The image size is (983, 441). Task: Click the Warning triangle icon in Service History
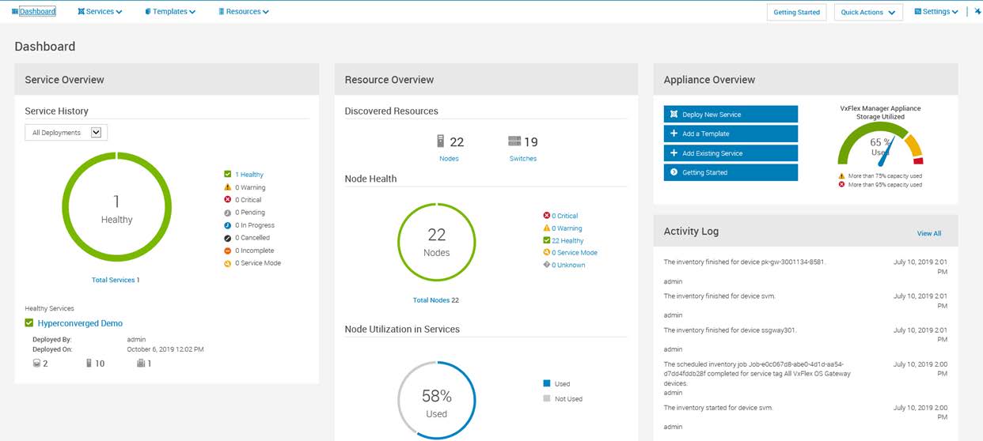(x=228, y=187)
